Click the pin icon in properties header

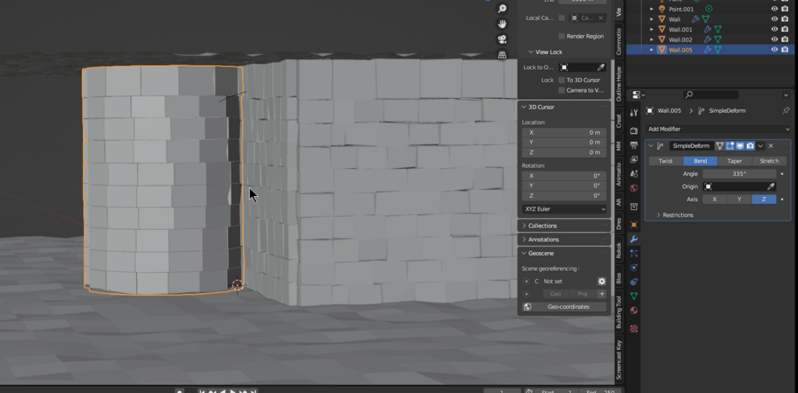[786, 110]
